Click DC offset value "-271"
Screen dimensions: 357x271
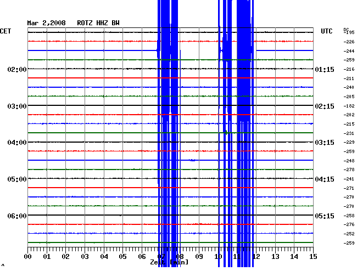pyautogui.click(x=349, y=188)
